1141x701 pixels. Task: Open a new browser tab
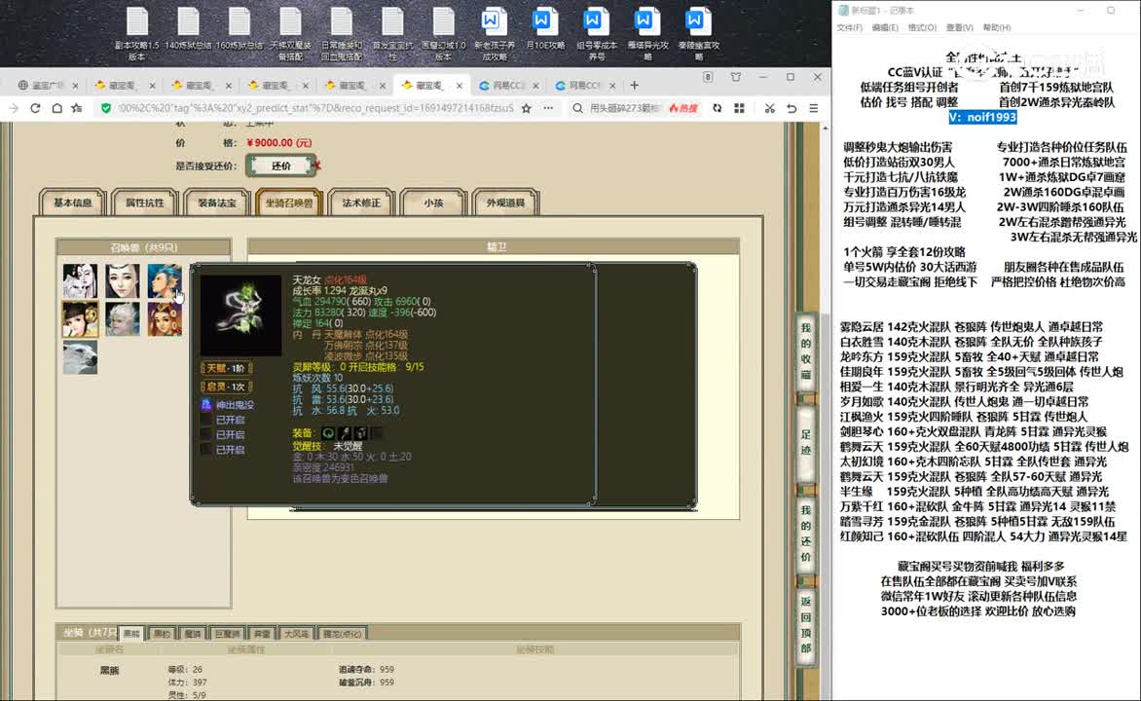634,85
